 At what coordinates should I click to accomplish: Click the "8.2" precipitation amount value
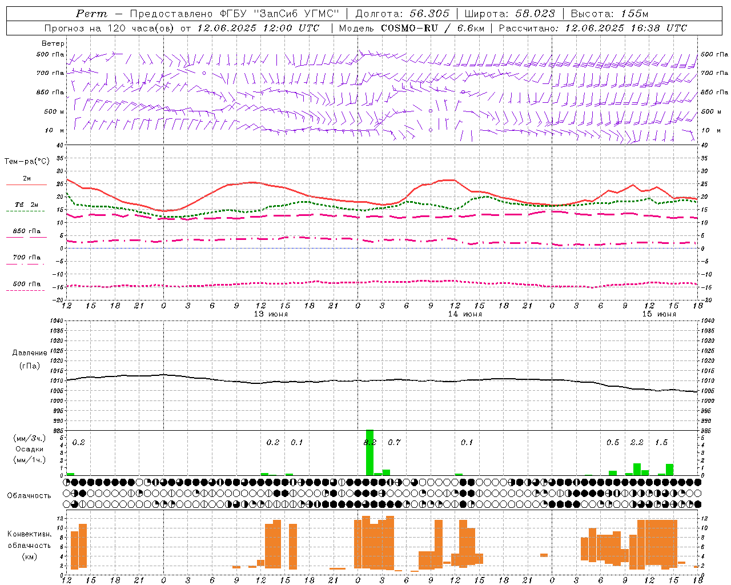[370, 442]
